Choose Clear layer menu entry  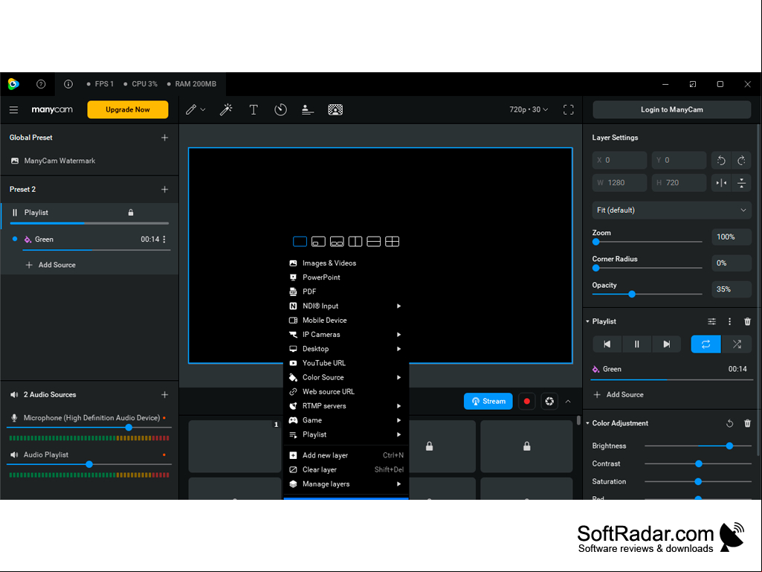click(346, 470)
